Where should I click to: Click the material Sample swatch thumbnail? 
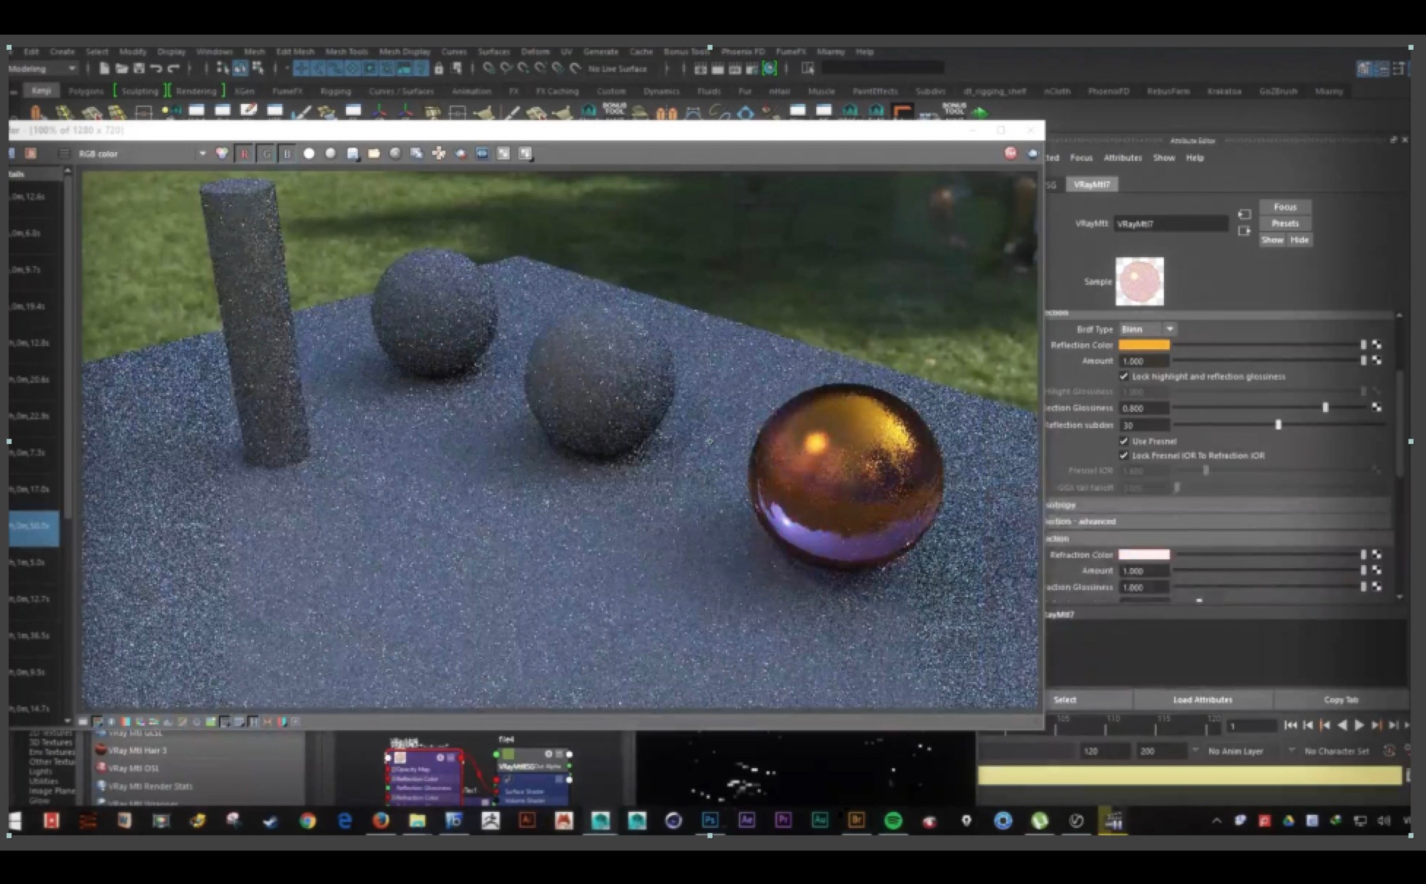(x=1139, y=281)
